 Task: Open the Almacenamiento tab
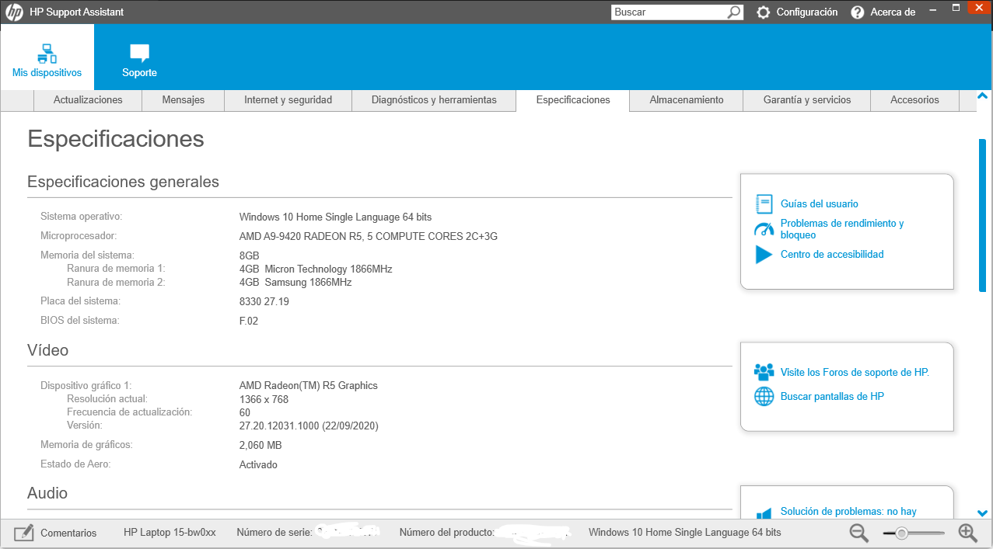[x=687, y=100]
